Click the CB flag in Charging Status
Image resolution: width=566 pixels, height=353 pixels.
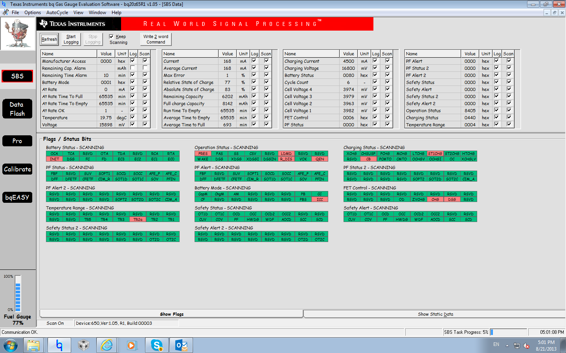[368, 159]
